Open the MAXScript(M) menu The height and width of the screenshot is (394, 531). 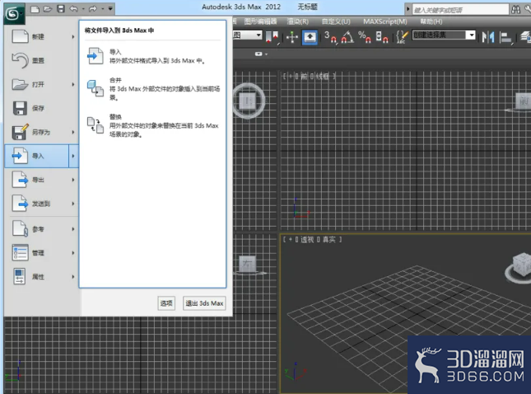pyautogui.click(x=385, y=21)
